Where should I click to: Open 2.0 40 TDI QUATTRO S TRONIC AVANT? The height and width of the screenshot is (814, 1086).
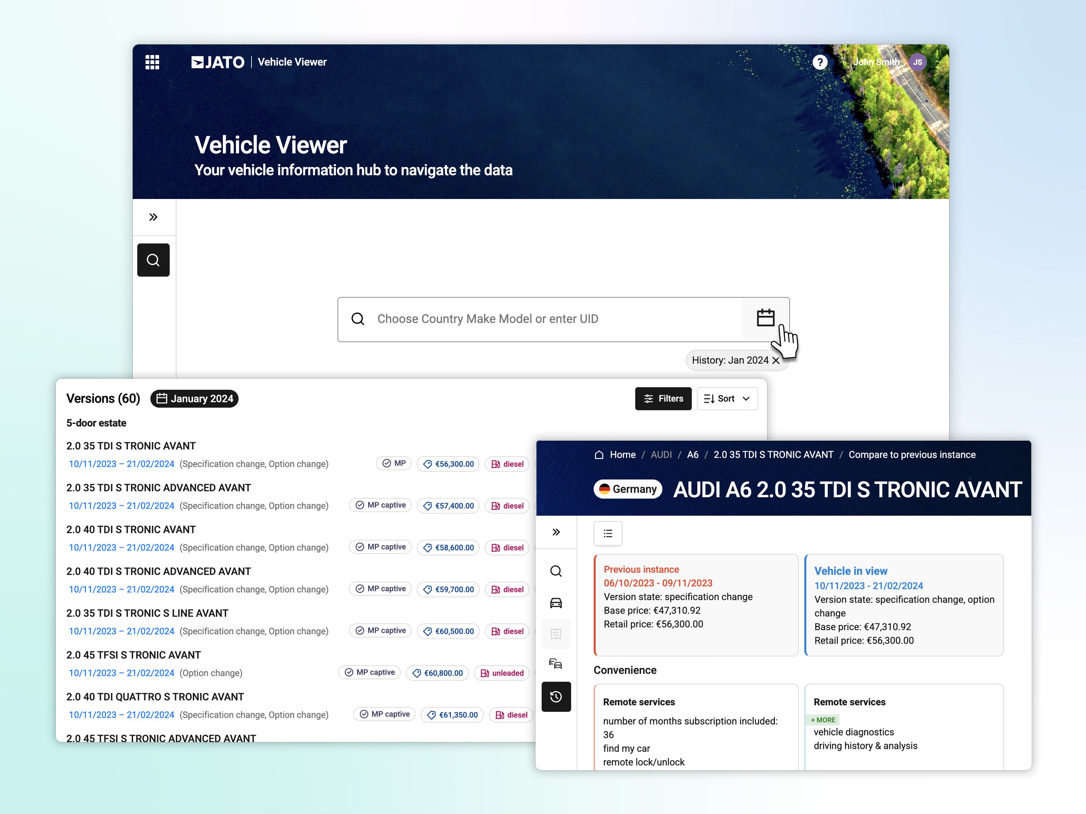point(155,697)
